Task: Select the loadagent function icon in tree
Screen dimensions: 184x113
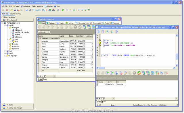Action: (13, 30)
